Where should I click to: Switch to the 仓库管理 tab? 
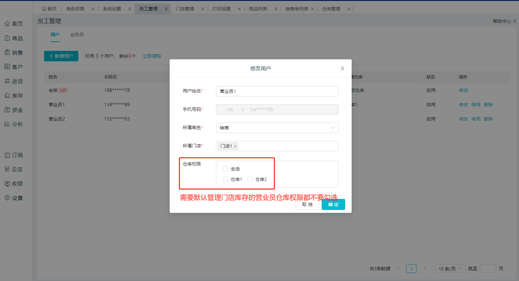pyautogui.click(x=331, y=9)
